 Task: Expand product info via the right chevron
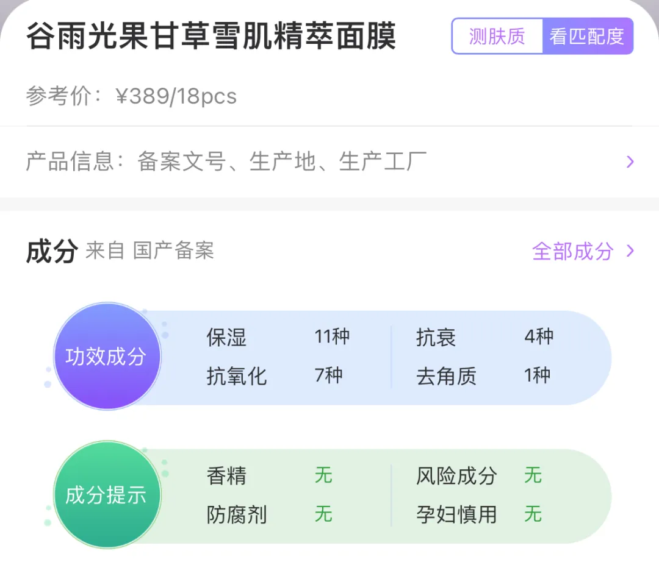tap(630, 162)
